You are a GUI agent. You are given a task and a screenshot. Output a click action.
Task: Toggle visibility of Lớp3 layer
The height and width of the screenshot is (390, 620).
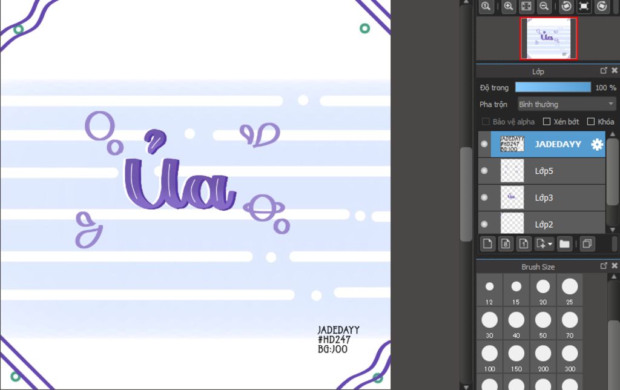484,197
